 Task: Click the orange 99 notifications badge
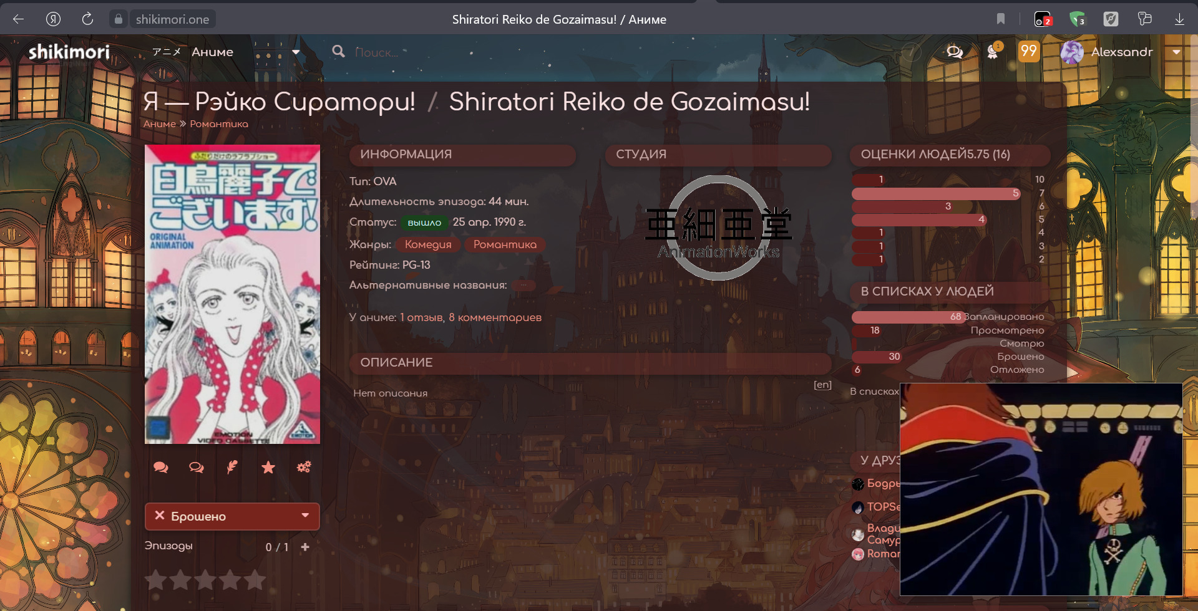(1028, 51)
